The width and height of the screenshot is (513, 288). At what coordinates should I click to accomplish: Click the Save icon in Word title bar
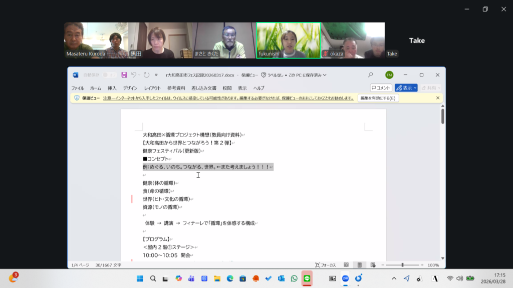pyautogui.click(x=124, y=75)
